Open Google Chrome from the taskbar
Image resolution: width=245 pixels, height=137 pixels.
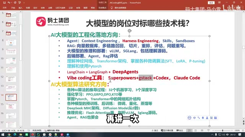[9, 134]
